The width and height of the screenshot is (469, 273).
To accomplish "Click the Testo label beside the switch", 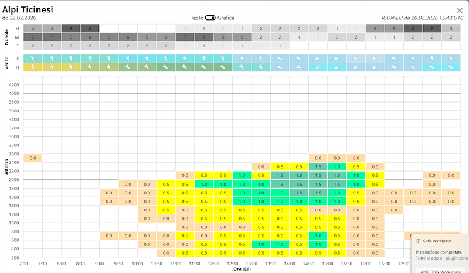I will (x=197, y=18).
